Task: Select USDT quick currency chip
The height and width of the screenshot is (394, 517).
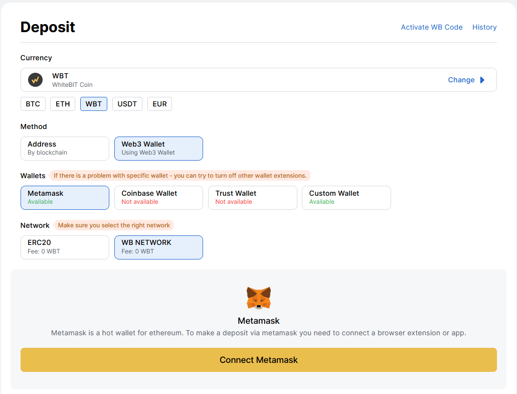Action: (127, 104)
